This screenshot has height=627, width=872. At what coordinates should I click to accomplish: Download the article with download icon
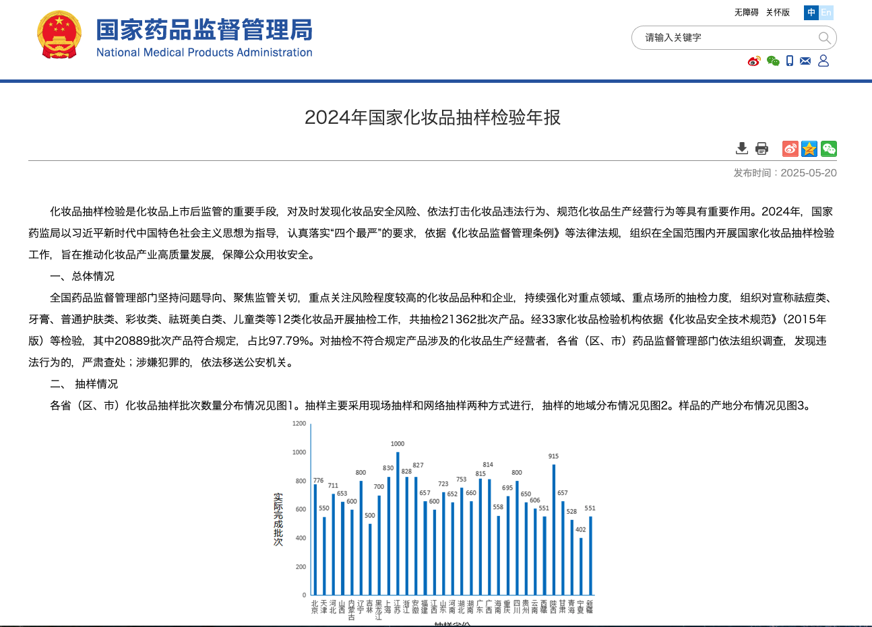point(742,148)
